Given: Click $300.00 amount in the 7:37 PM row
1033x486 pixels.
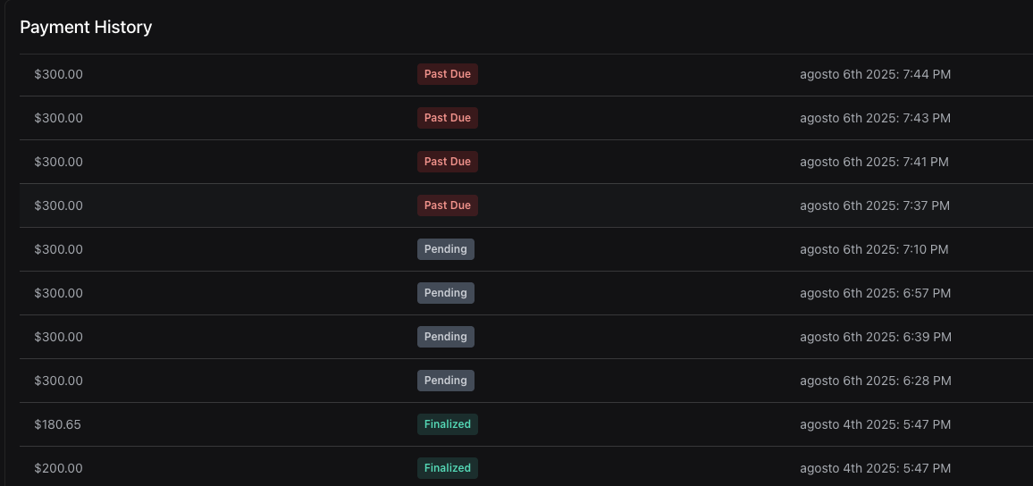Looking at the screenshot, I should tap(58, 205).
